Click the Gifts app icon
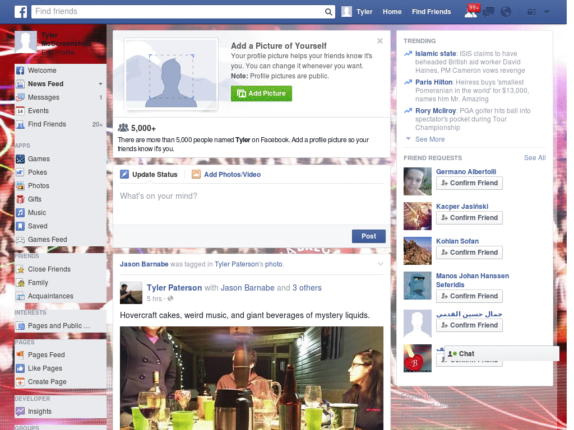The height and width of the screenshot is (430, 574). coord(20,199)
